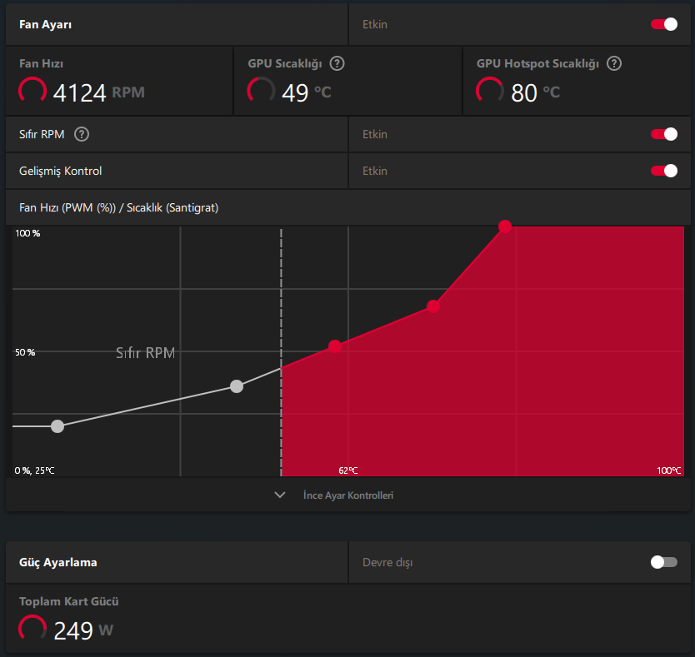Screen dimensions: 695x657
Task: Click the top fan curve point at 100%
Action: (x=505, y=226)
